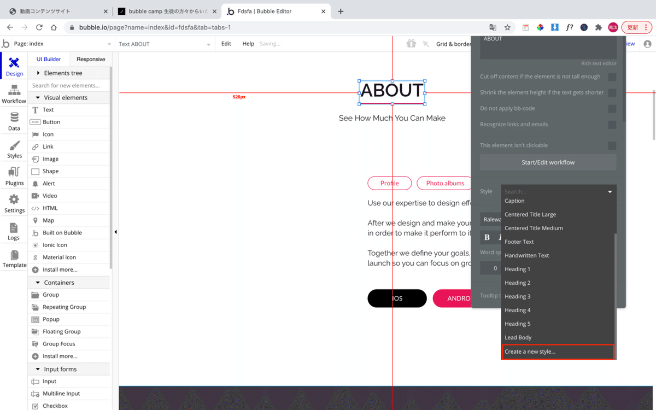Click Start/Edit workflow button
This screenshot has height=410, width=656.
tap(548, 162)
